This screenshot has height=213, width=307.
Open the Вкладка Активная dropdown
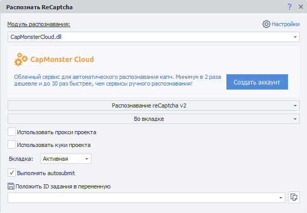point(66,159)
